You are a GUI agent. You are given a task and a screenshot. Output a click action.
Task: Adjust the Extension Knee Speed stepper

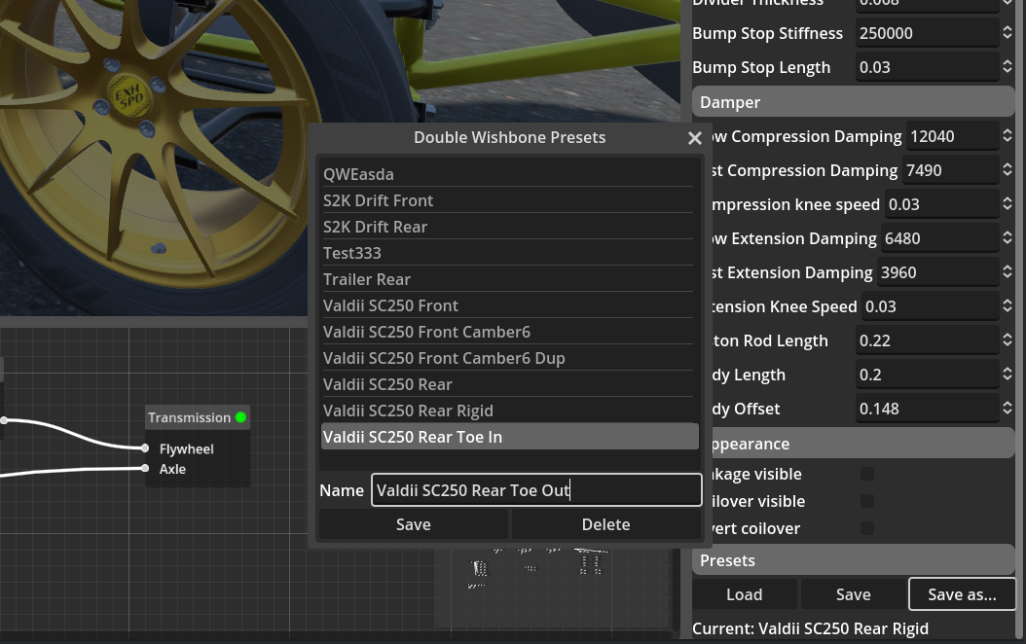(x=1008, y=306)
